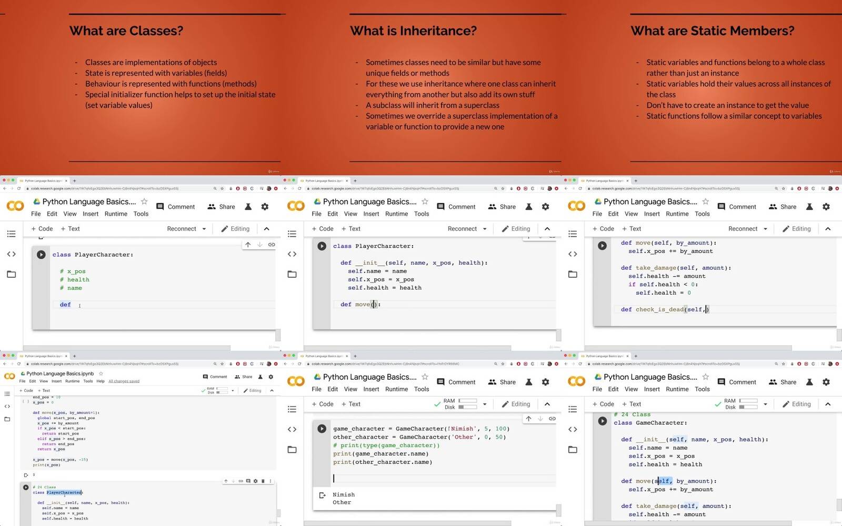
Task: Expand Reconnect dropdown arrow in check_is_dead notebook
Action: pyautogui.click(x=765, y=229)
